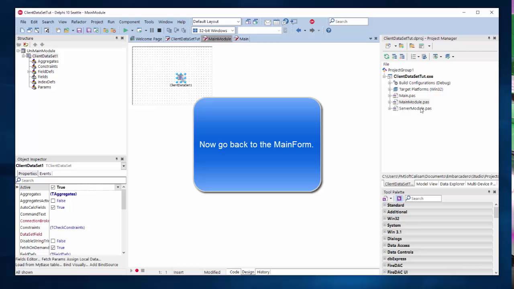Pin the Structure panel
Image resolution: width=514 pixels, height=289 pixels.
[117, 38]
